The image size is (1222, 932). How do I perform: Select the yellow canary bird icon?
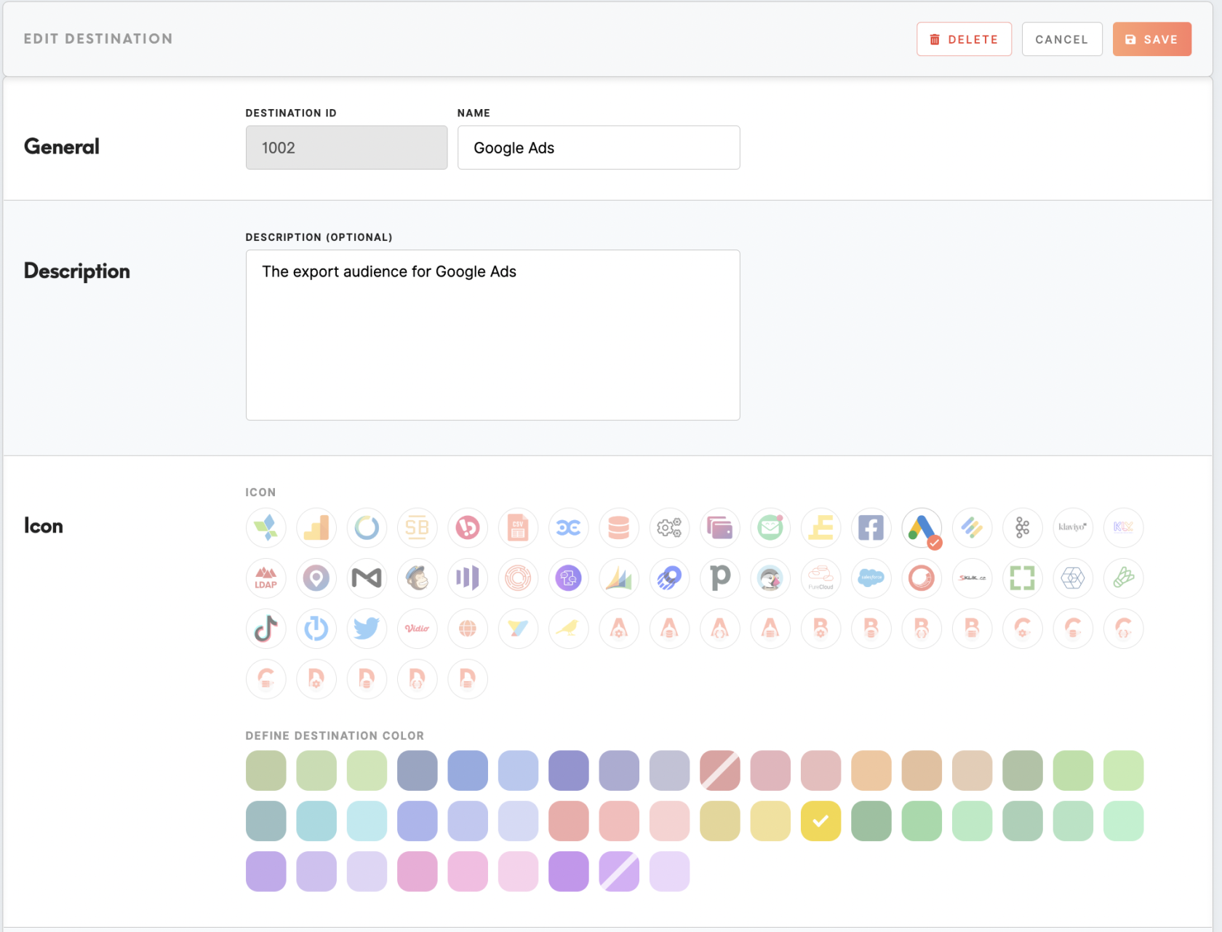pos(569,629)
